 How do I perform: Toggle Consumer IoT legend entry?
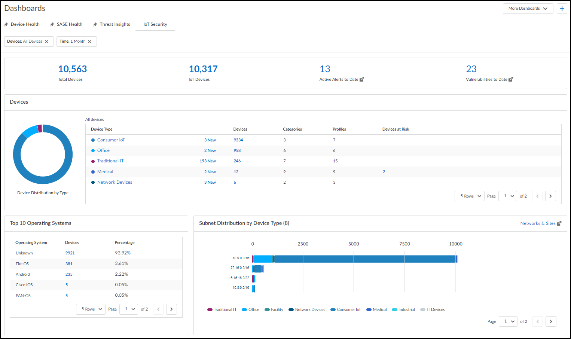click(x=345, y=309)
